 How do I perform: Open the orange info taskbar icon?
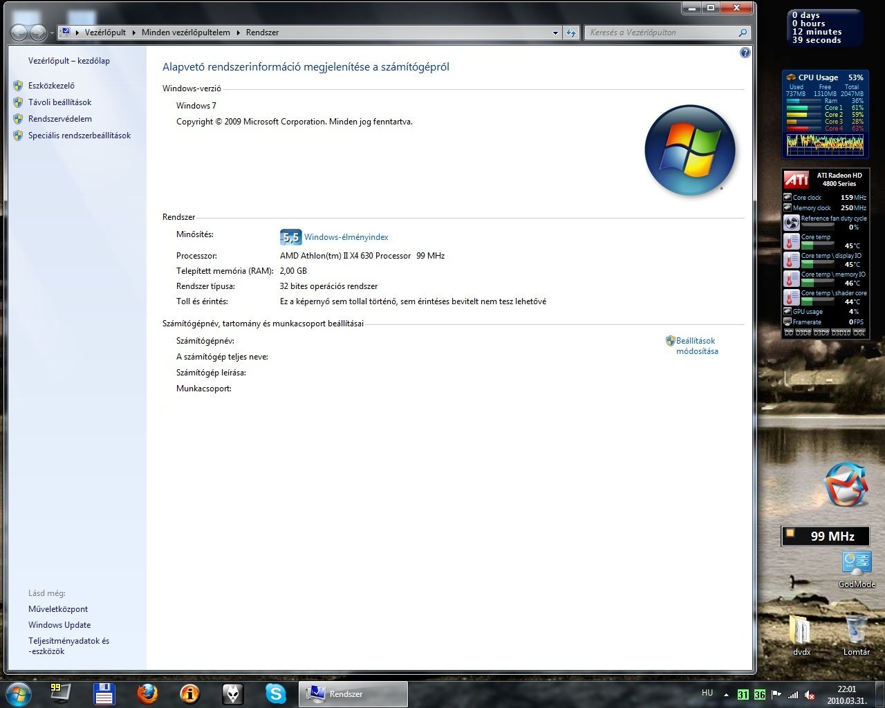pos(189,693)
